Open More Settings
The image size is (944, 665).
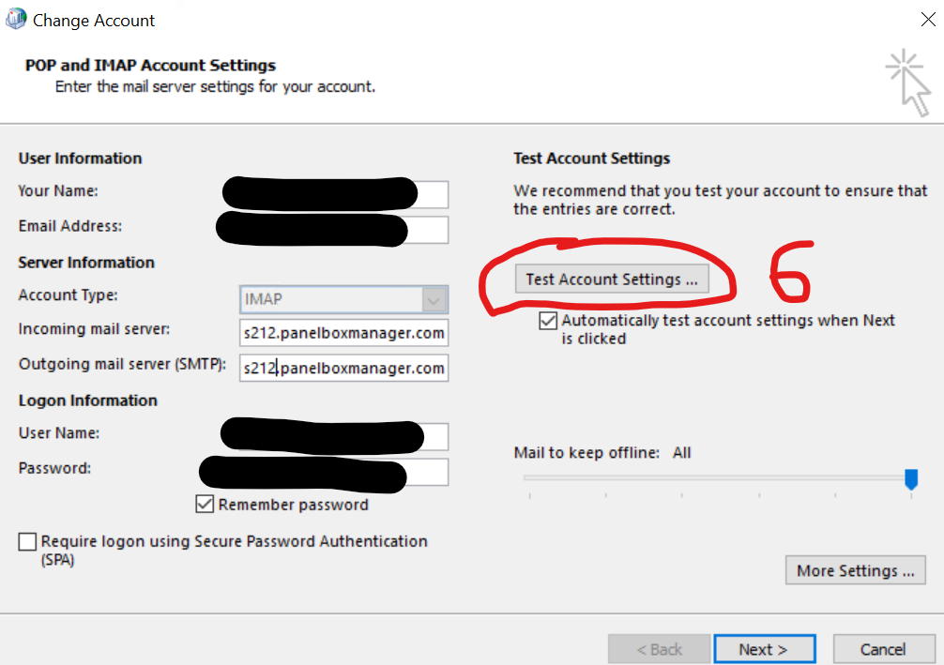click(855, 570)
